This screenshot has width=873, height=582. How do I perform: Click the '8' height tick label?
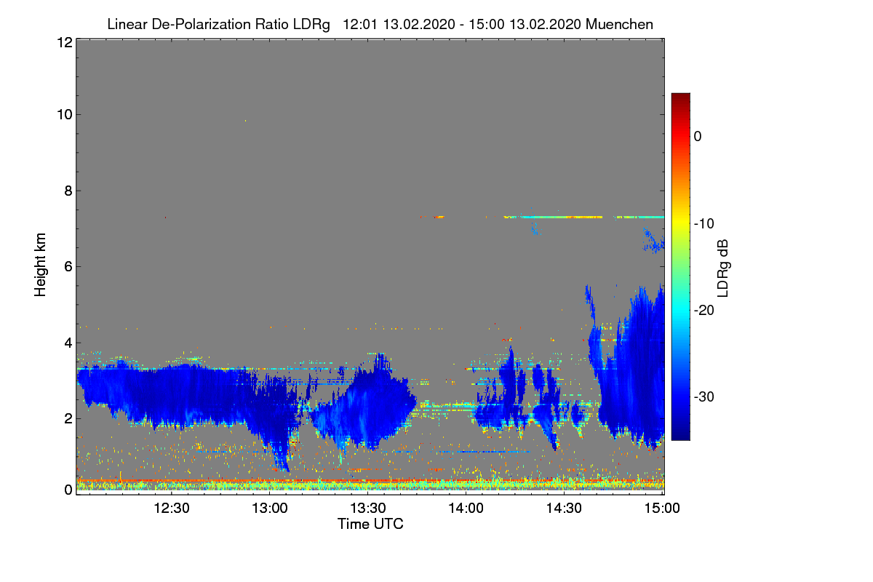67,191
